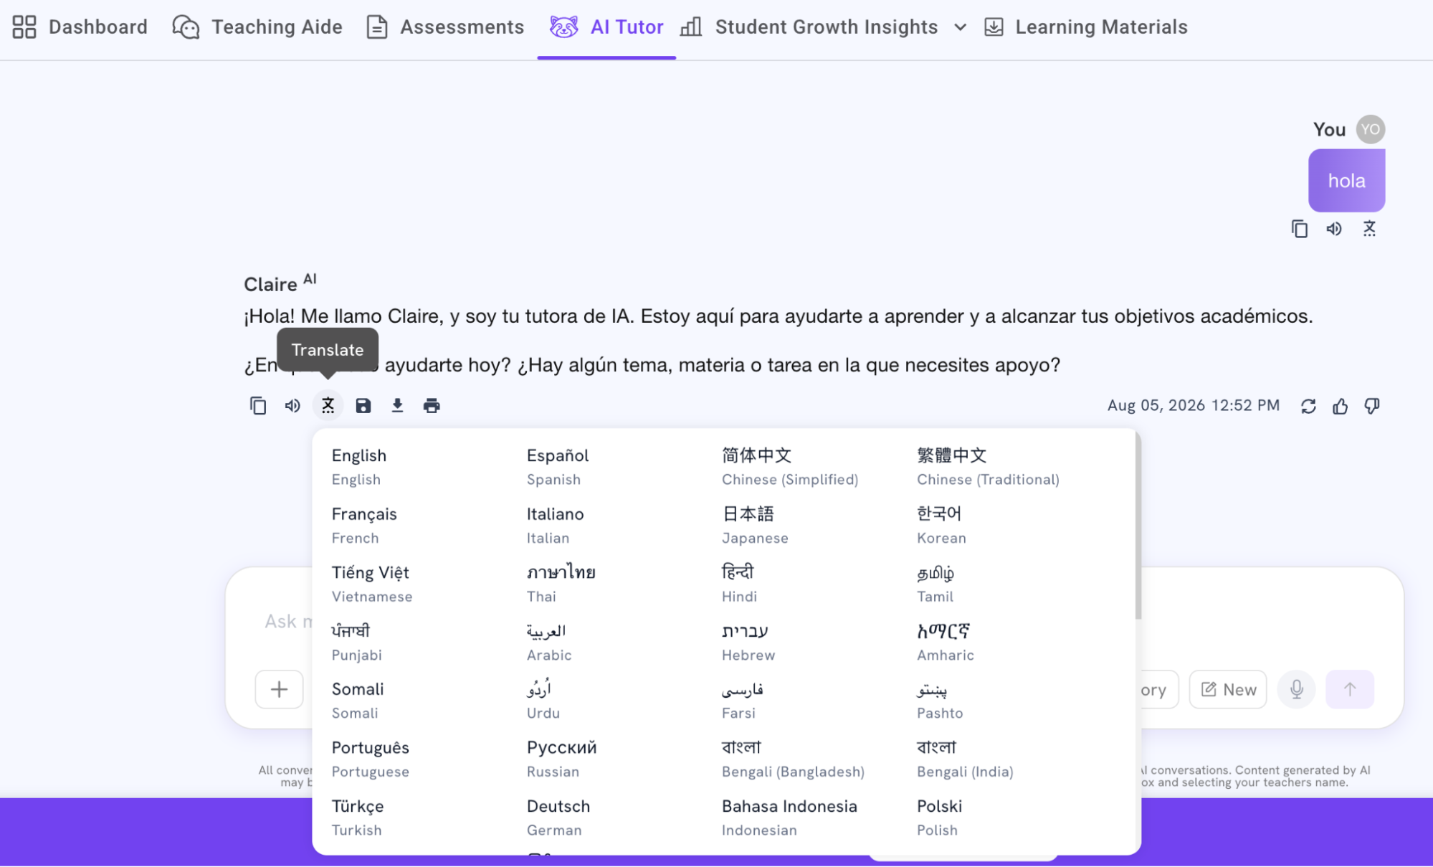The width and height of the screenshot is (1433, 867).
Task: Click the Teaching Aide chat icon
Action: coord(186,27)
